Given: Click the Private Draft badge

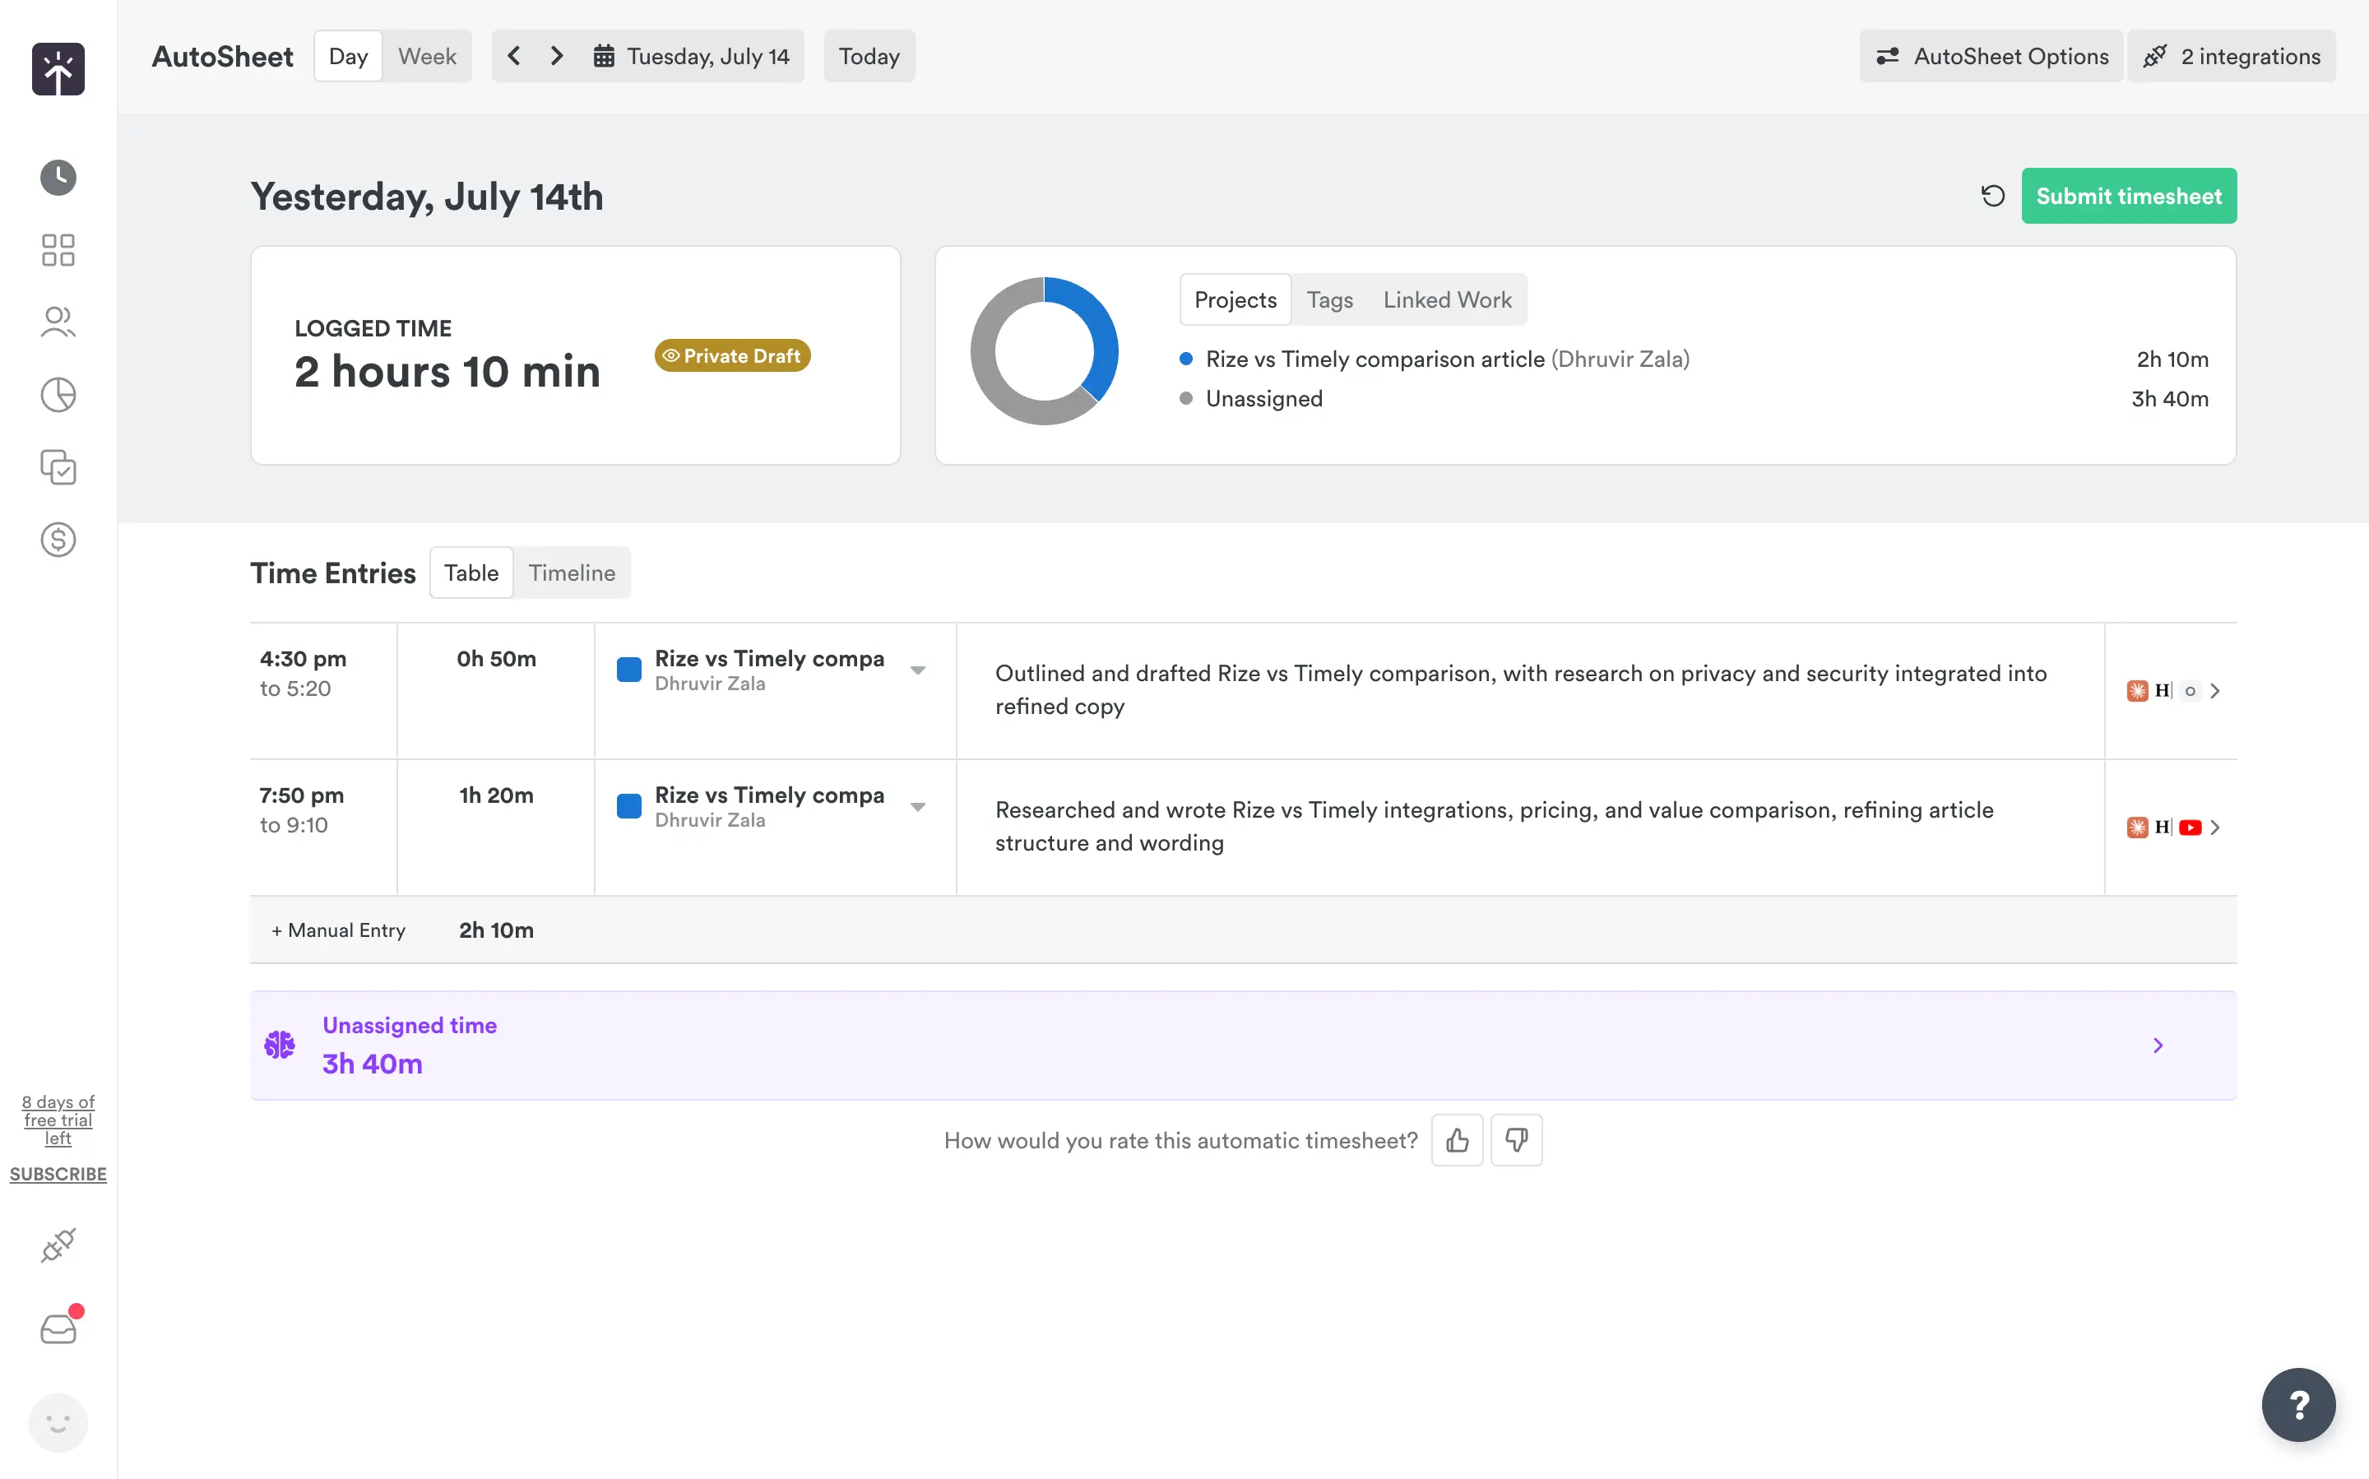Looking at the screenshot, I should click(733, 355).
